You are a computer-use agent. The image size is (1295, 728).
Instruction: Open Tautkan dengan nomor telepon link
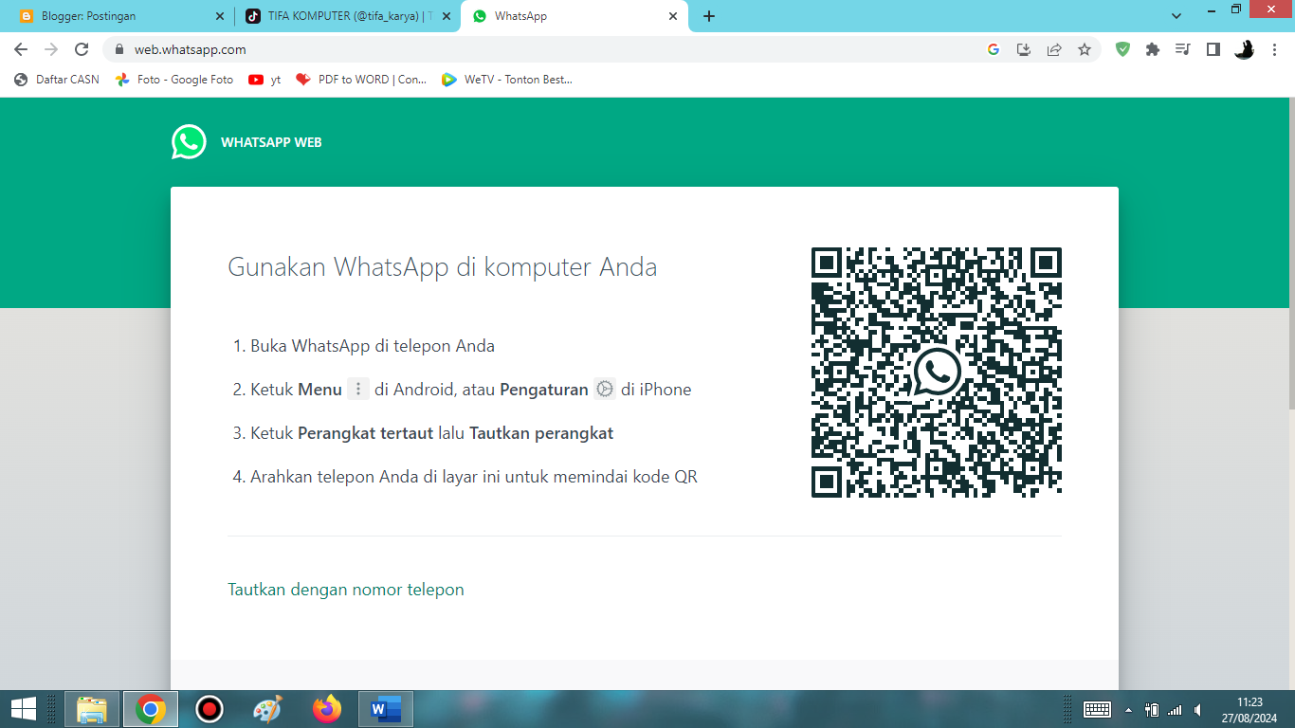click(346, 590)
